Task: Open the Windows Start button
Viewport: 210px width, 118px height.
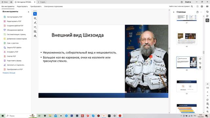Action: tap(3, 116)
